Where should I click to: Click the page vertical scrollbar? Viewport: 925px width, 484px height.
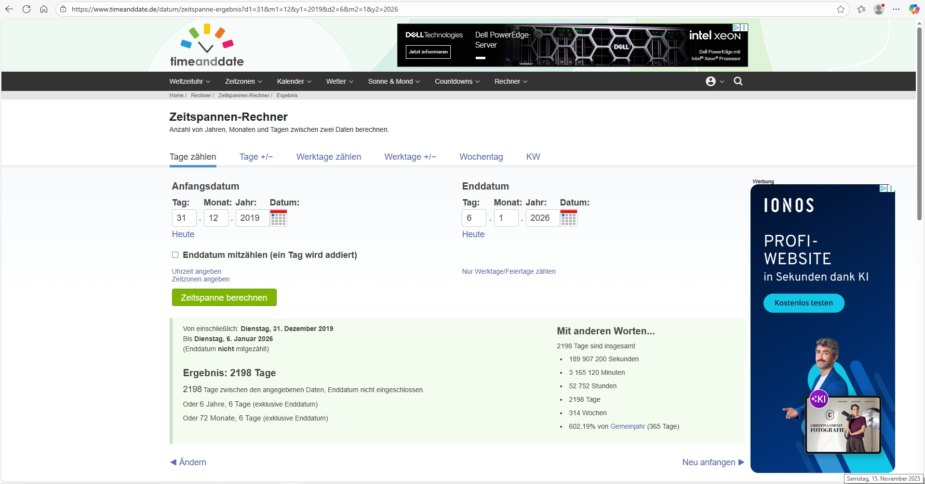[x=920, y=120]
